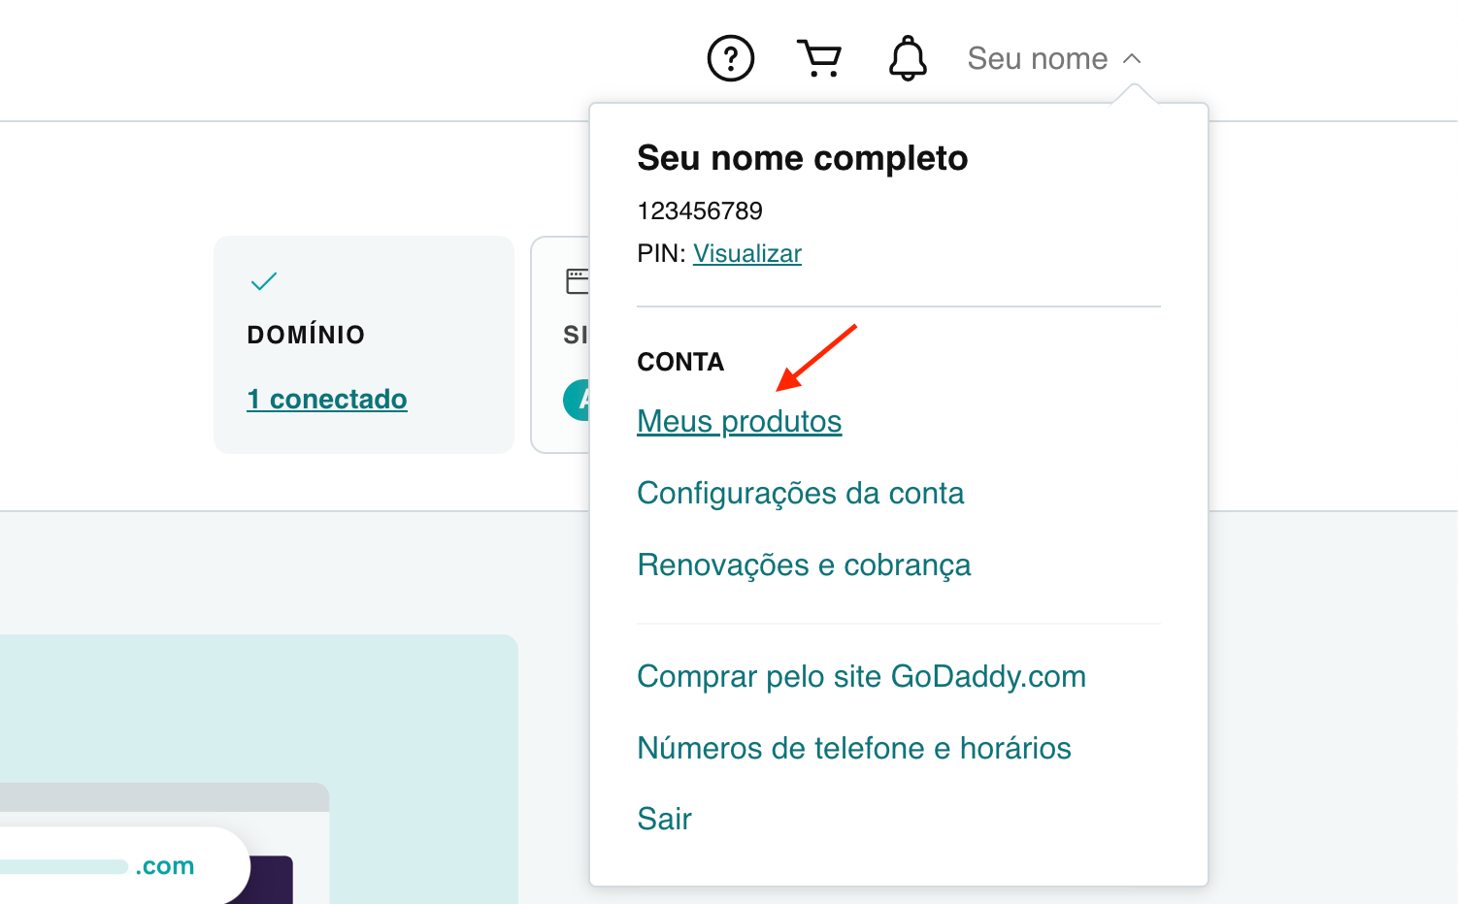Open the shopping cart icon
The width and height of the screenshot is (1458, 904).
tap(819, 58)
